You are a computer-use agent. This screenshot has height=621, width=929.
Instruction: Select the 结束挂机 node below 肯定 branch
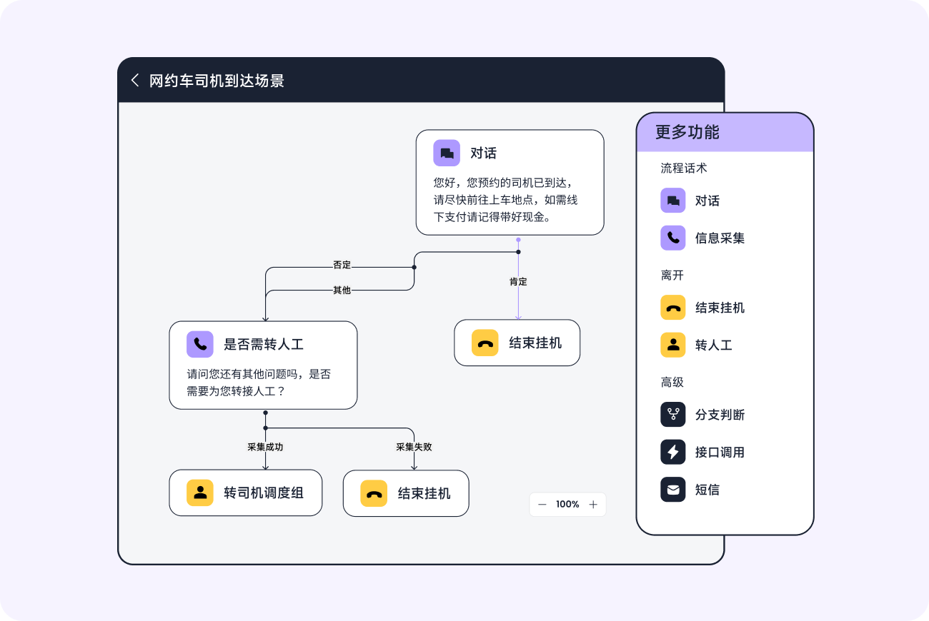coord(517,343)
